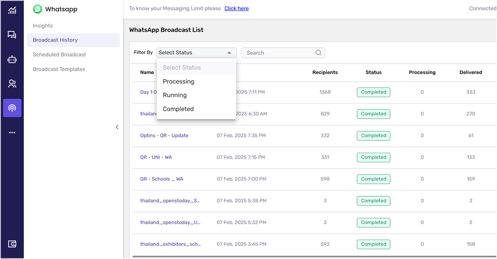Open Broadcast Templates menu item
The image size is (497, 259).
coord(58,69)
